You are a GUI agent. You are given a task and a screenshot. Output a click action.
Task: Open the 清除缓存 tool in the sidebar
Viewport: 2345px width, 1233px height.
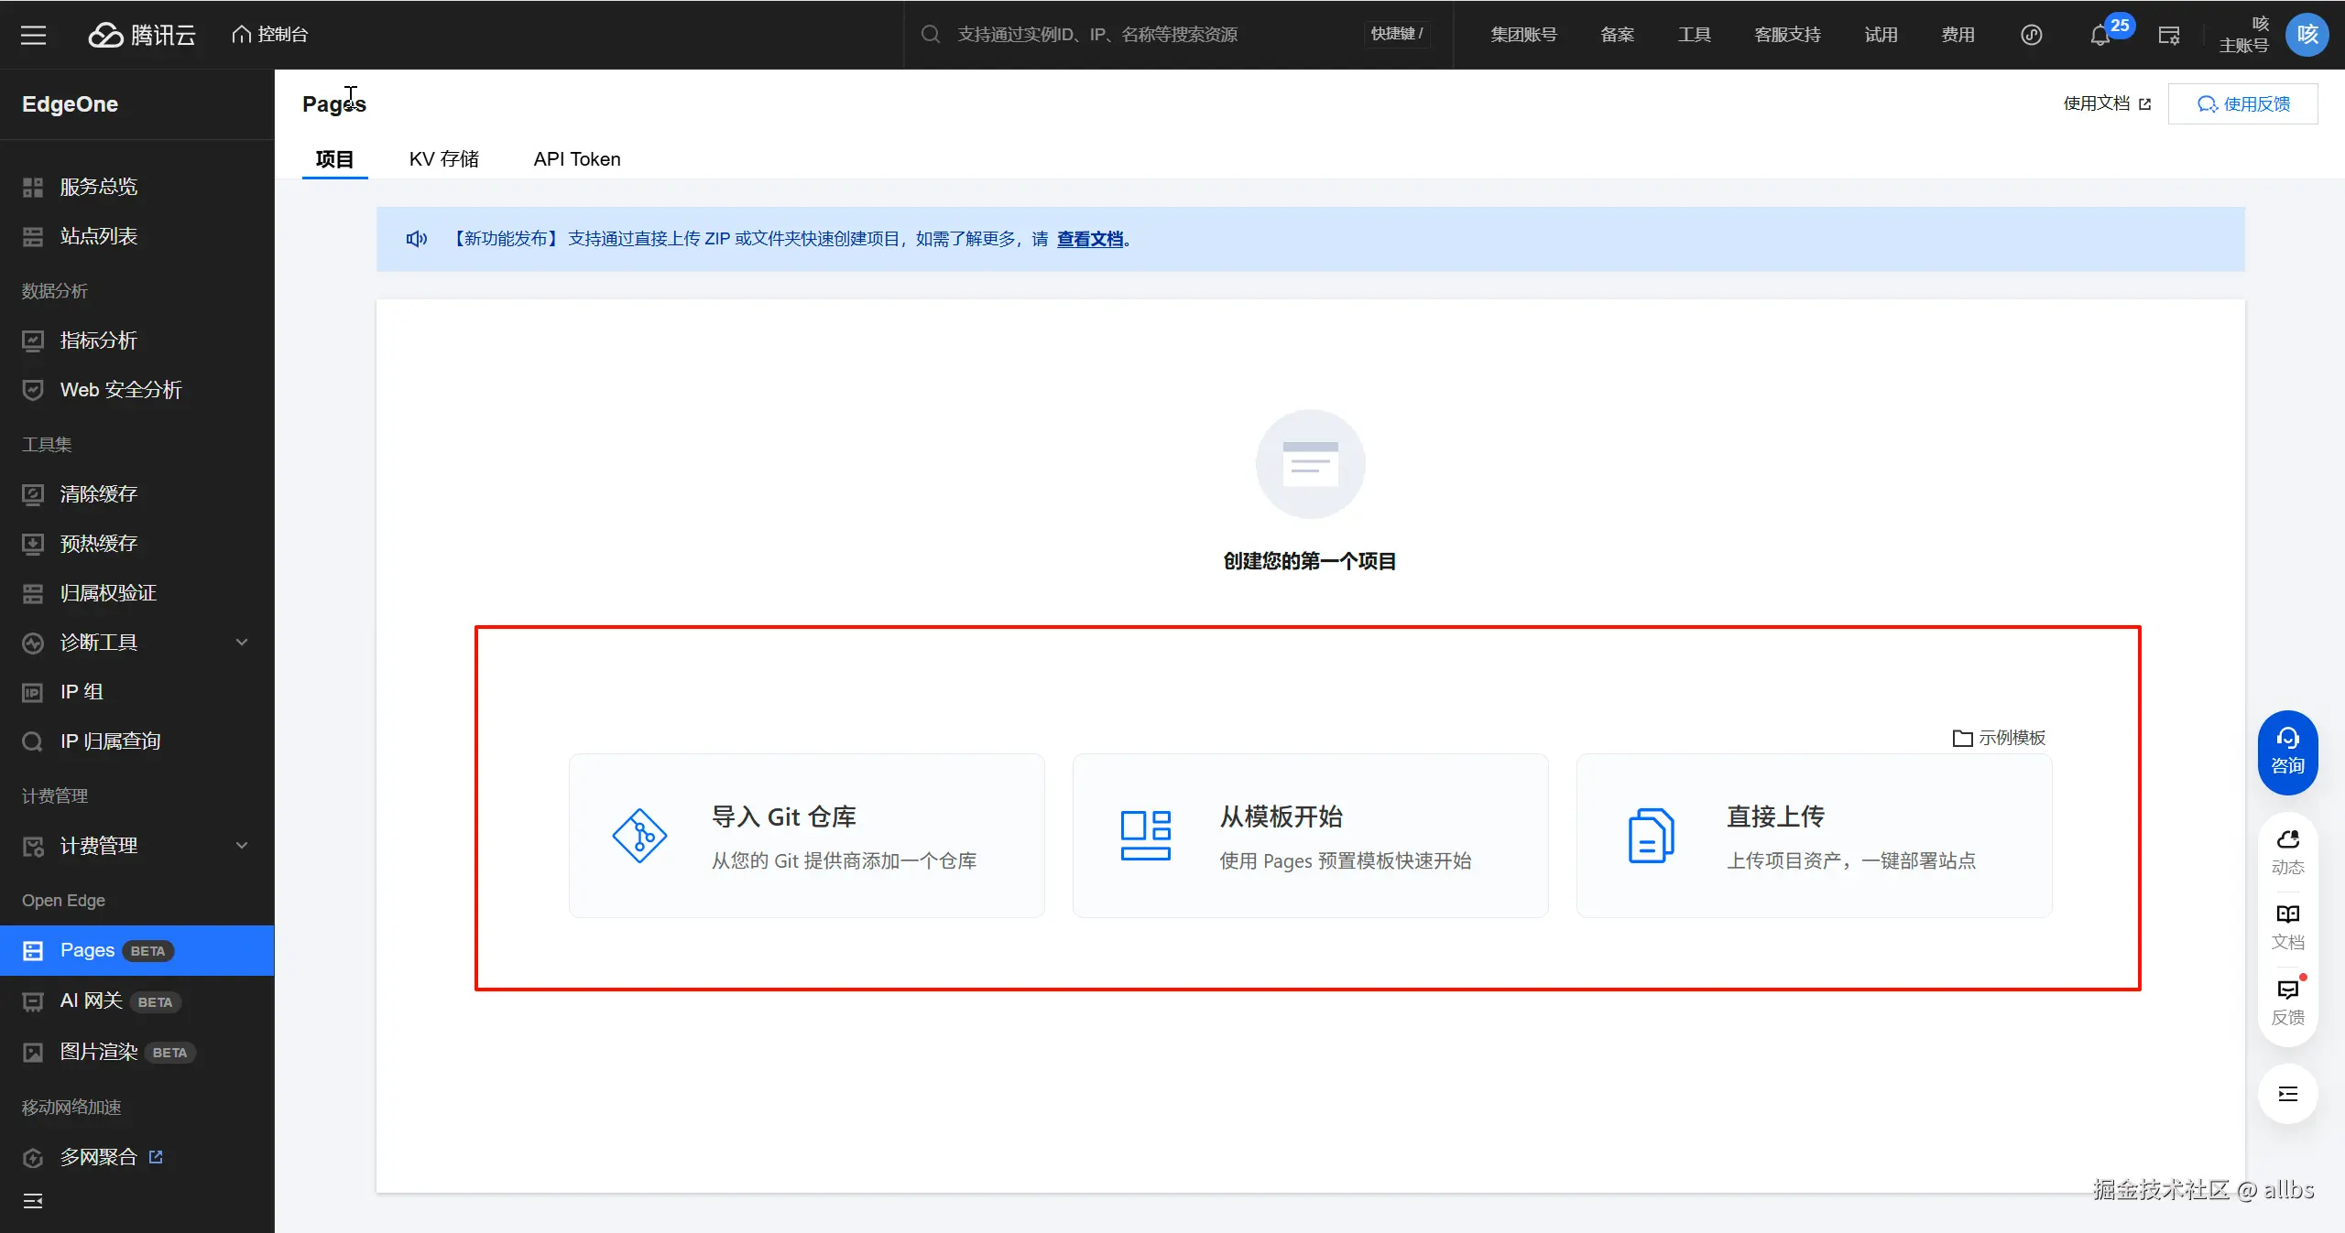(100, 493)
